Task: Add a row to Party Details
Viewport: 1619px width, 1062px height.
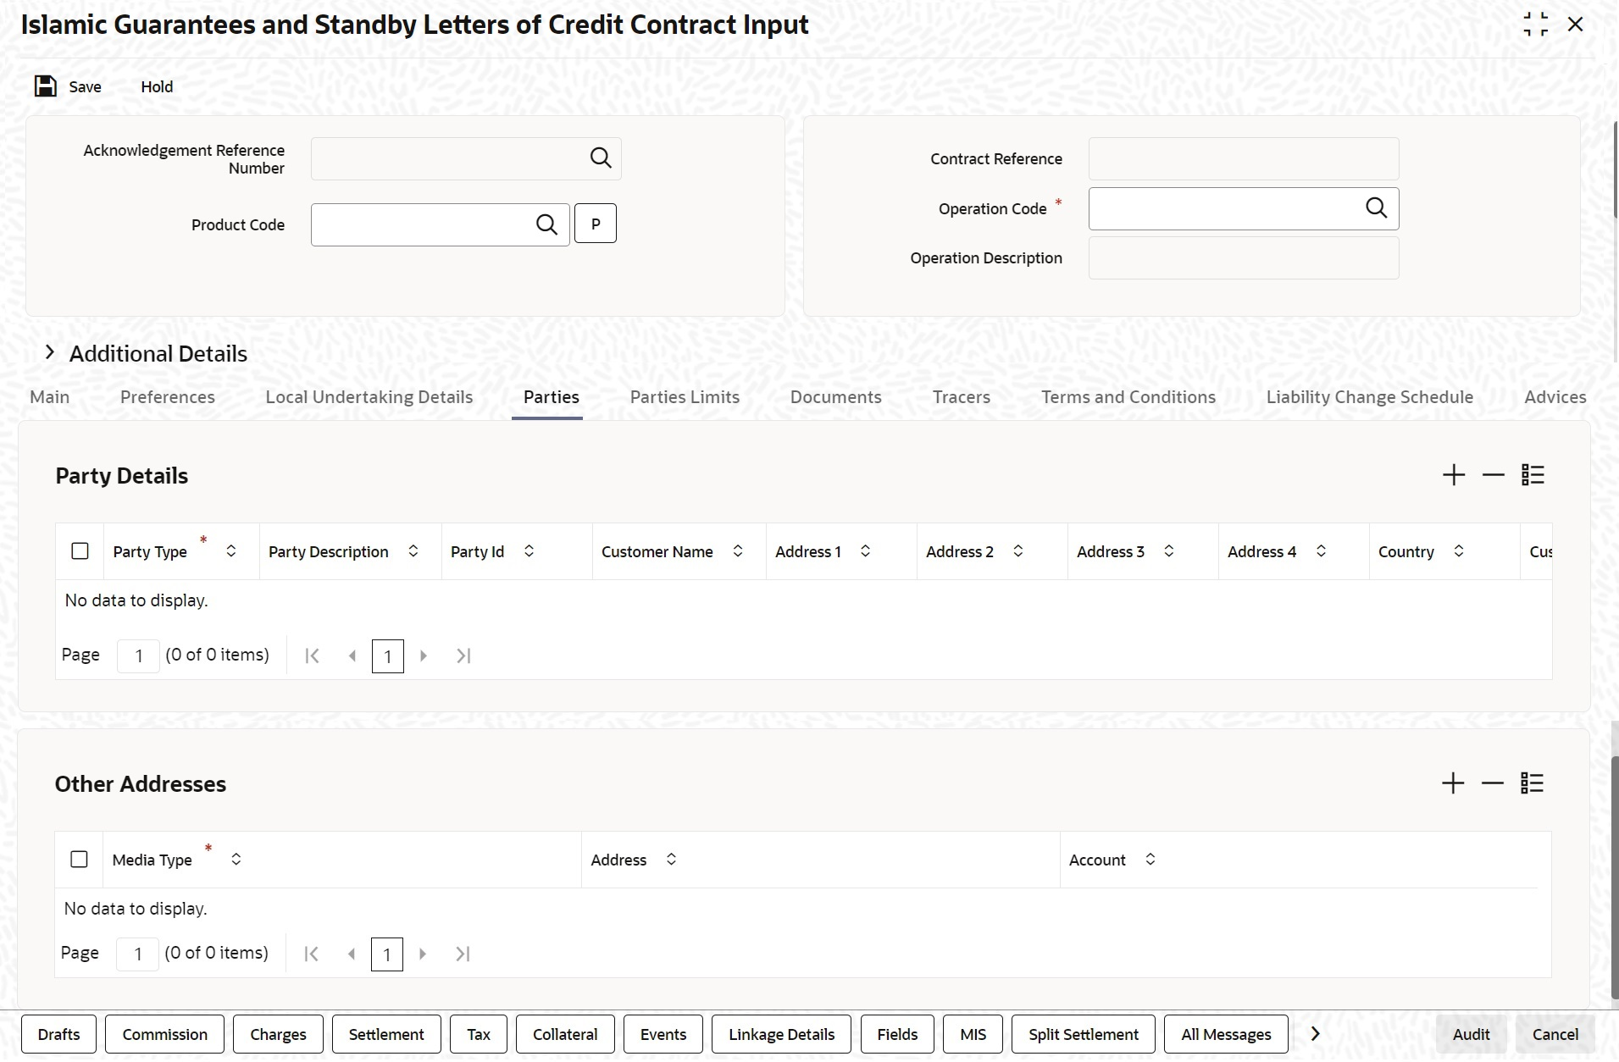Action: tap(1453, 475)
